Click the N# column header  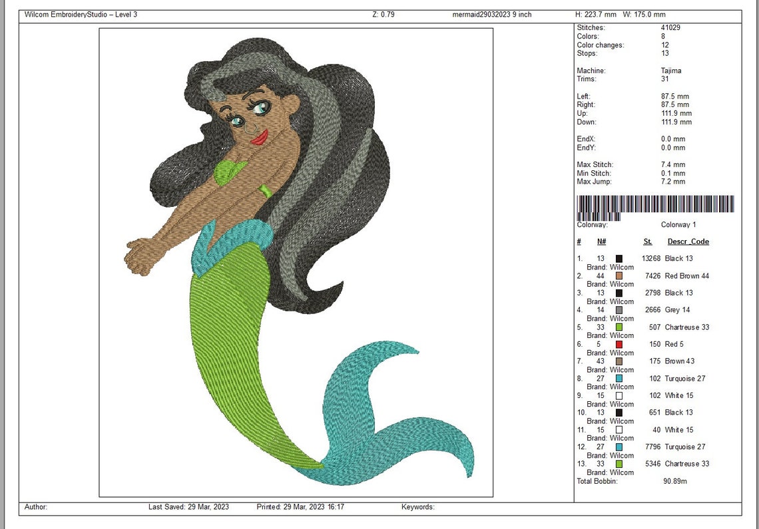coord(601,241)
